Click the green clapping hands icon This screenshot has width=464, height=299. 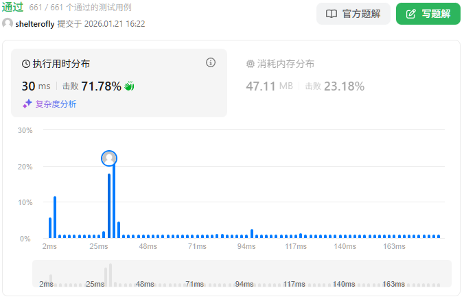[129, 86]
